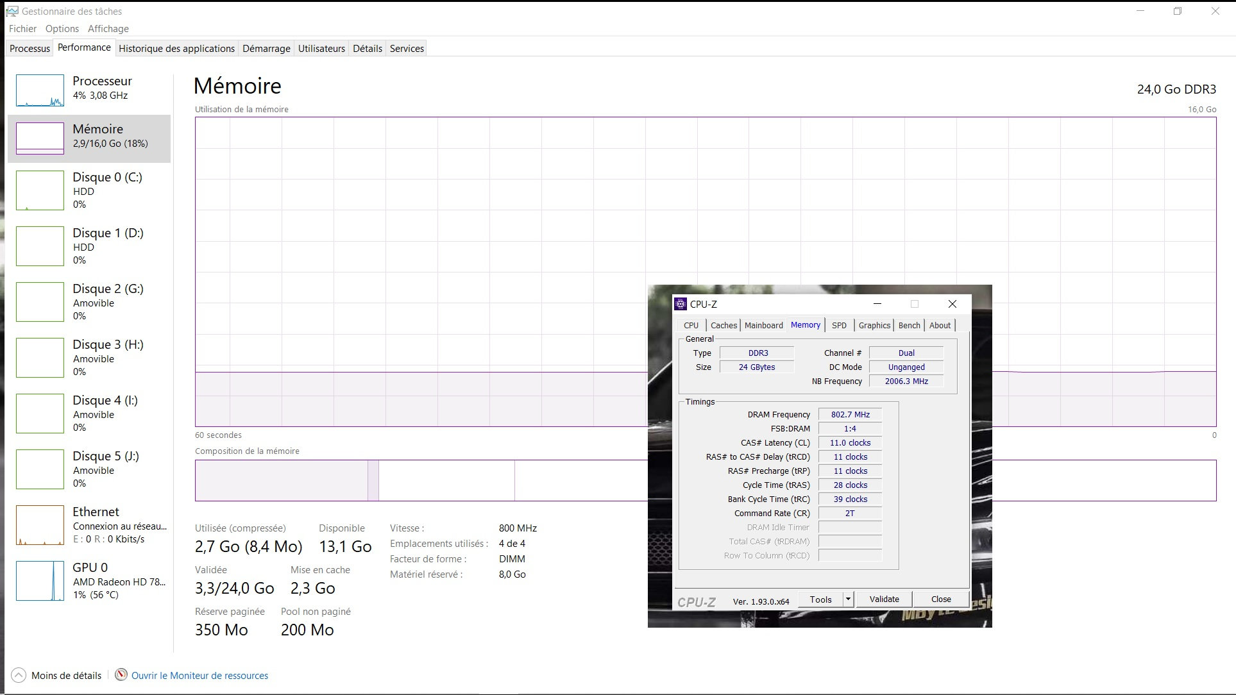Click the Task Manager title bar icon
This screenshot has width=1236, height=695.
[12, 11]
